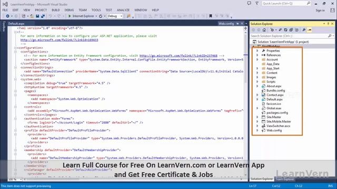Click the Back arrow icon in Solution Explorer toolbar
This screenshot has width=337, height=189.
(x=253, y=30)
